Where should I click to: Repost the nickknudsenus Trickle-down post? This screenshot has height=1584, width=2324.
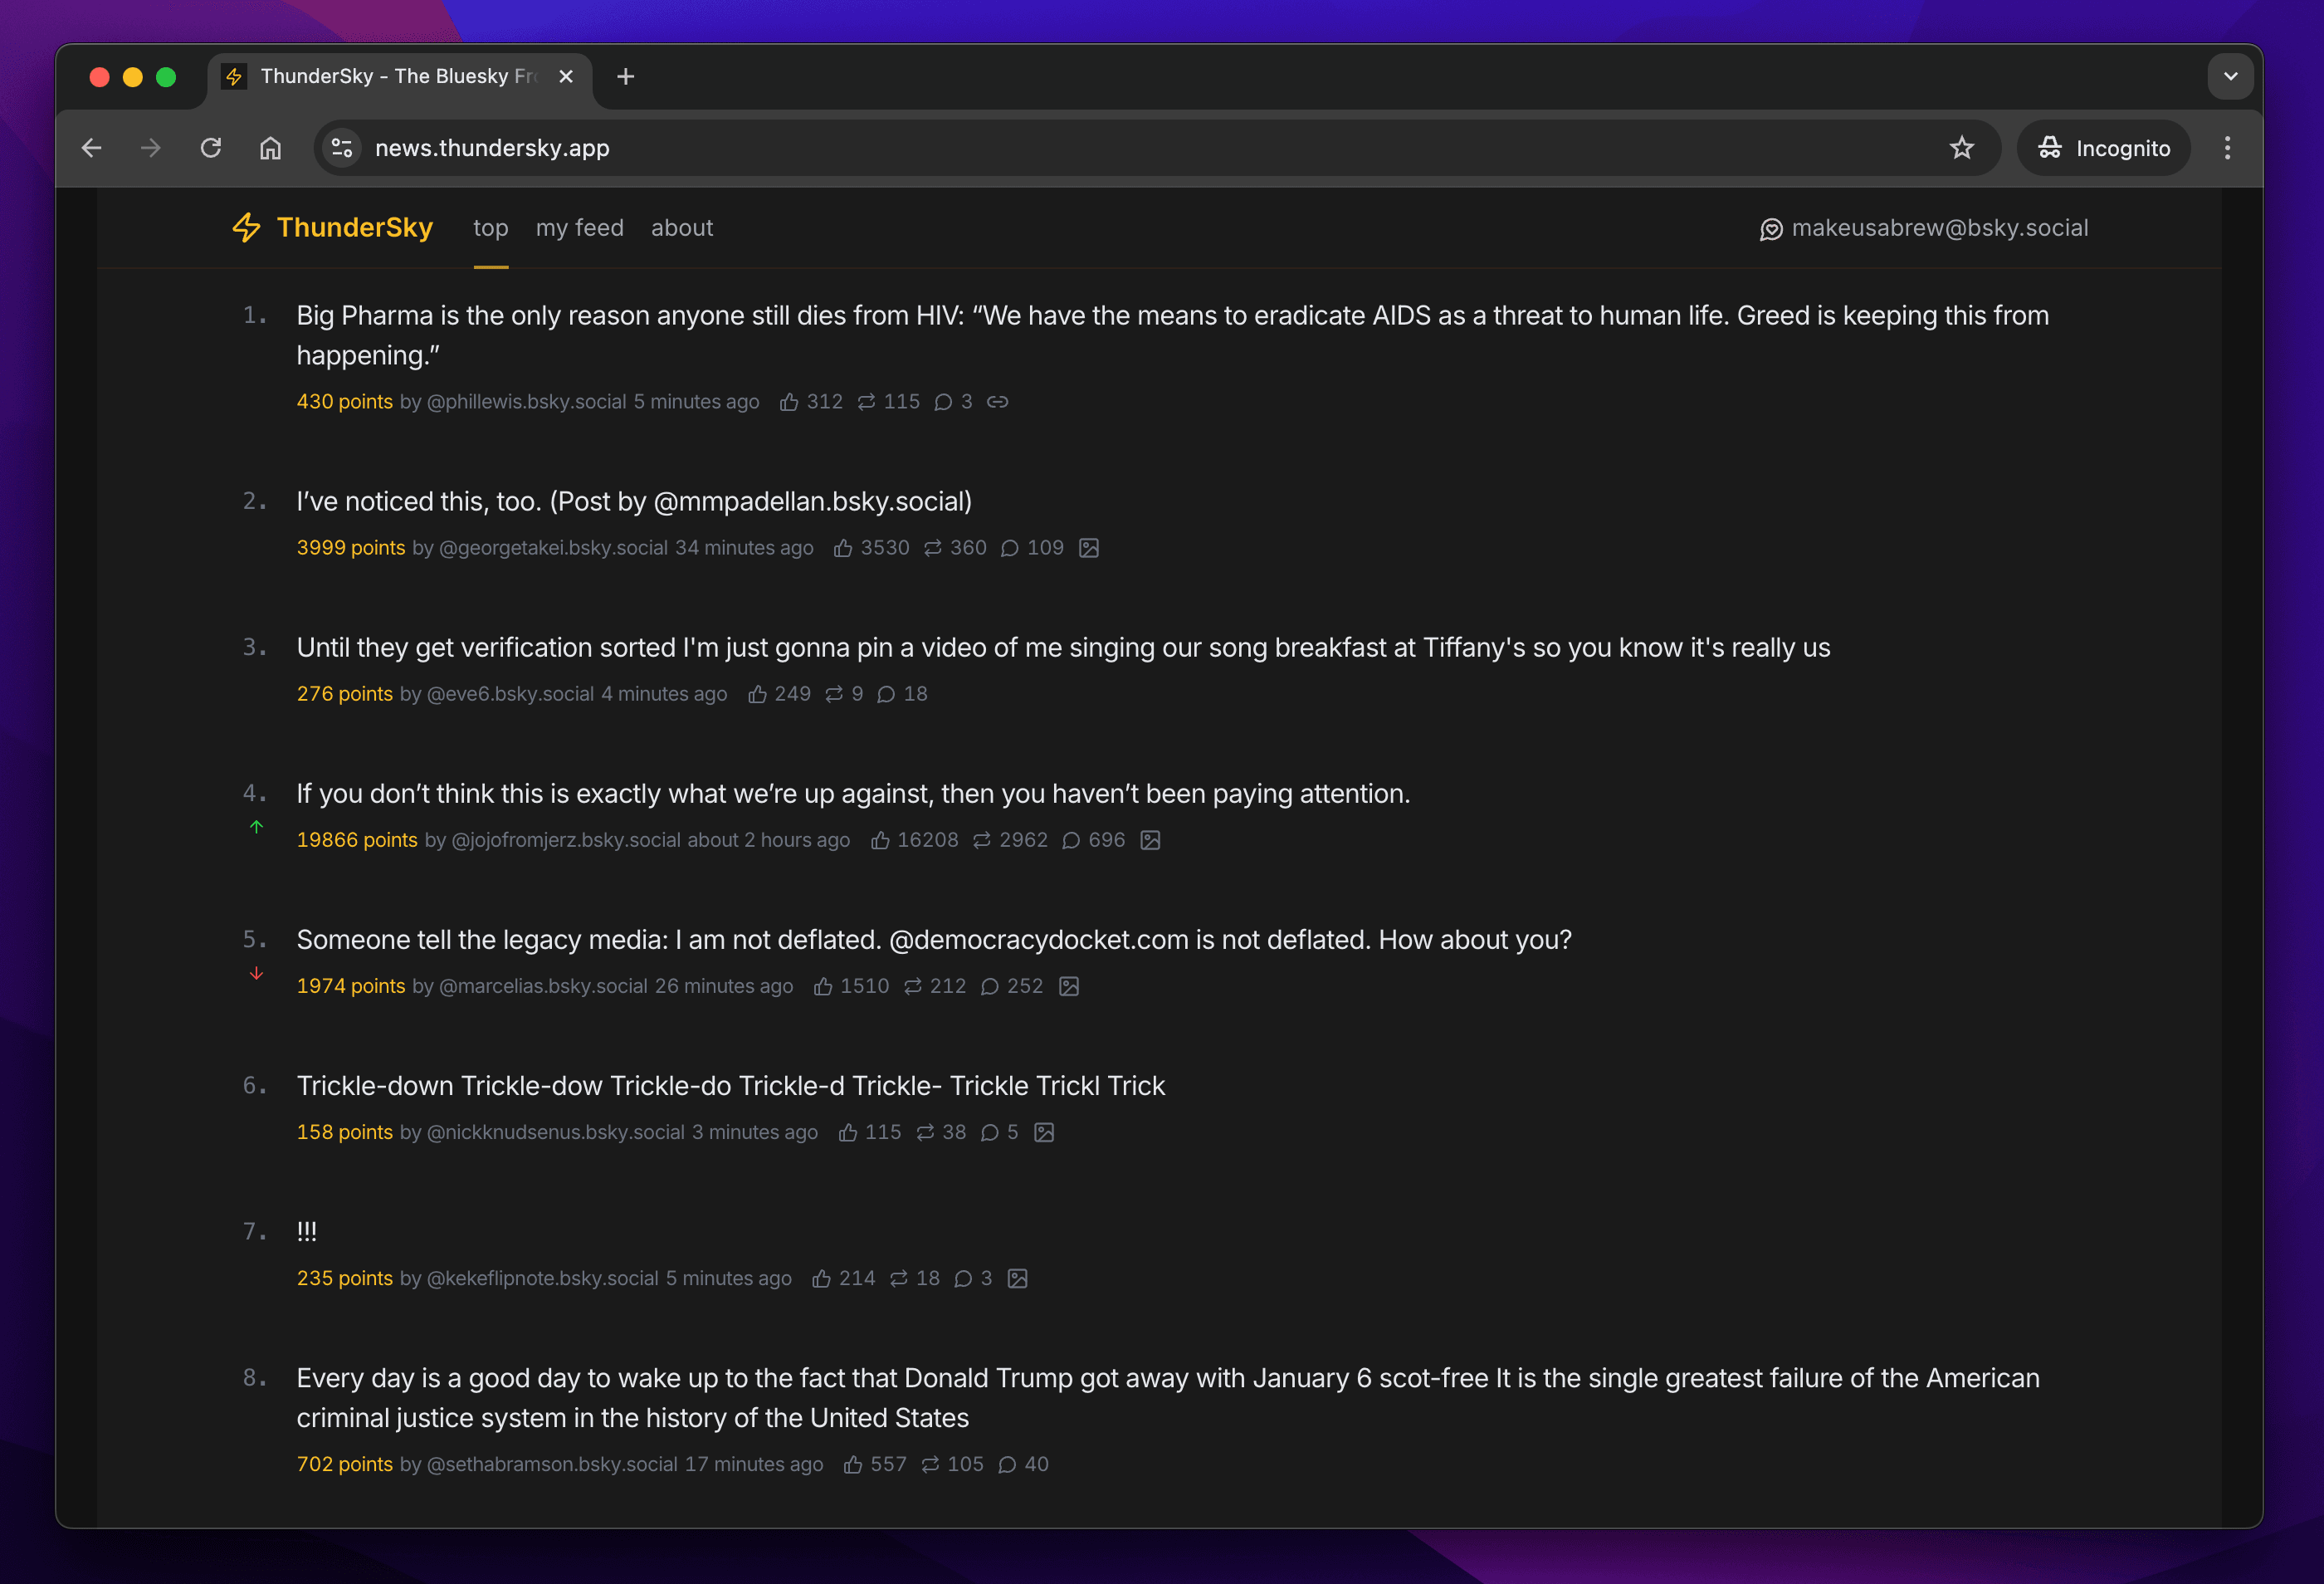(925, 1132)
